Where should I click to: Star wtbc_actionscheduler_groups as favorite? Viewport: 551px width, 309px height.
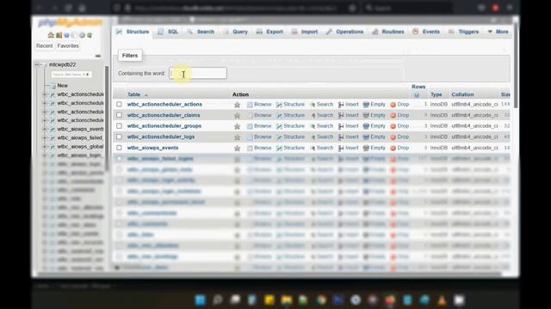click(238, 126)
